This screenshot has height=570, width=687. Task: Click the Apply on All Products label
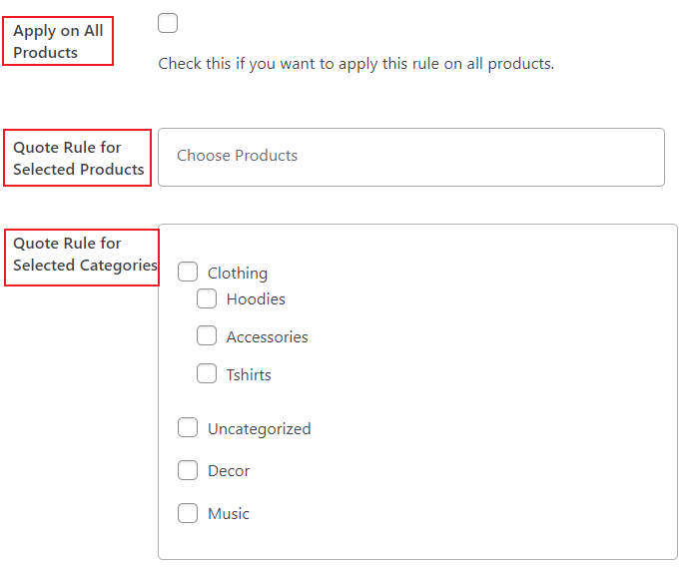pyautogui.click(x=58, y=42)
